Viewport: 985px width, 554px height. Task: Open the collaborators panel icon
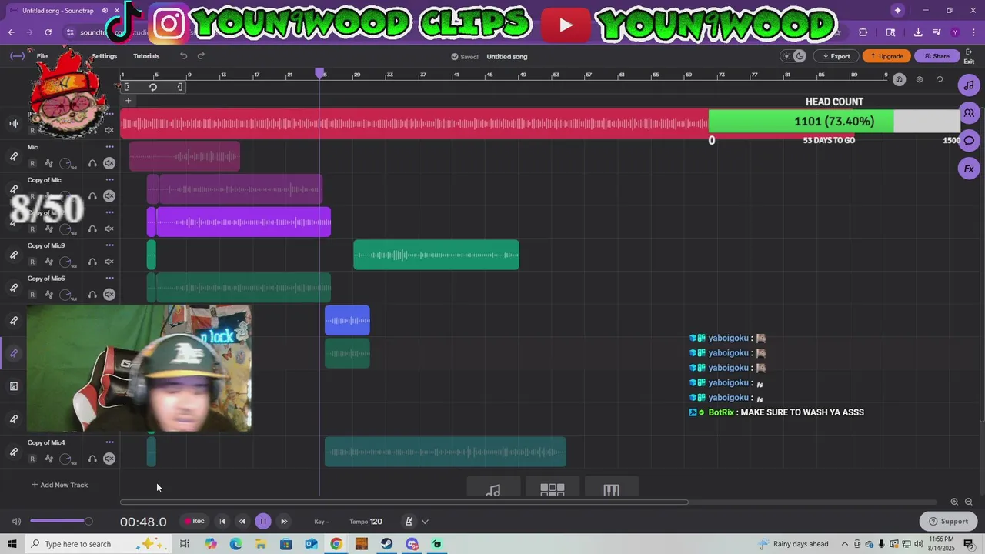coord(969,112)
